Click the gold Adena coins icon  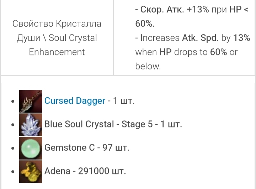[31, 171]
